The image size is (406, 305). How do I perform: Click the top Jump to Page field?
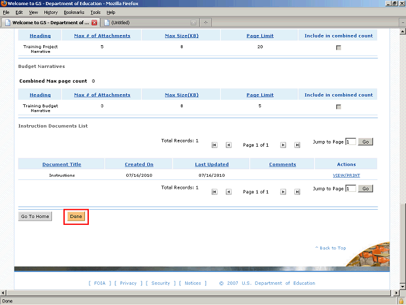pos(351,142)
